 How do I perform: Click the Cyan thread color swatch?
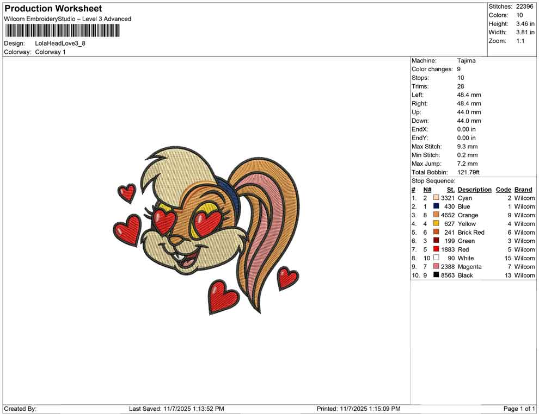(436, 198)
